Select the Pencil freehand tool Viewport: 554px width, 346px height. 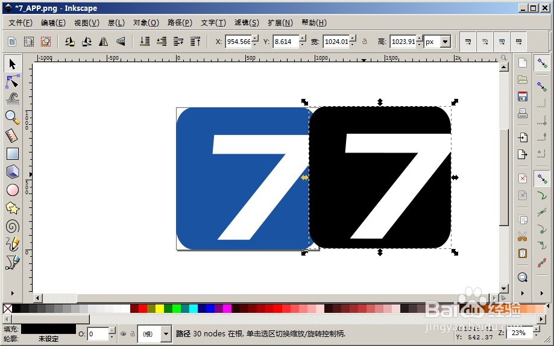13,244
